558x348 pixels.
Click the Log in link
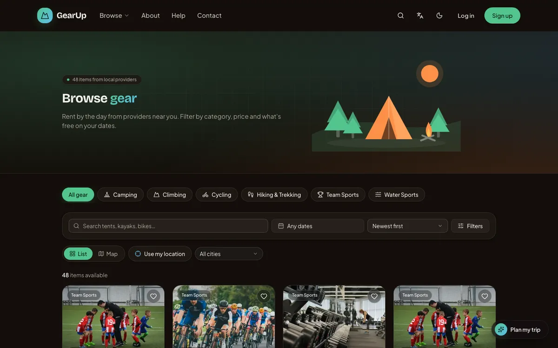466,15
